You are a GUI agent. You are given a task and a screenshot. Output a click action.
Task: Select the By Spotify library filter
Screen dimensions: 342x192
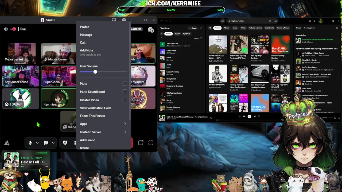[x=187, y=34]
